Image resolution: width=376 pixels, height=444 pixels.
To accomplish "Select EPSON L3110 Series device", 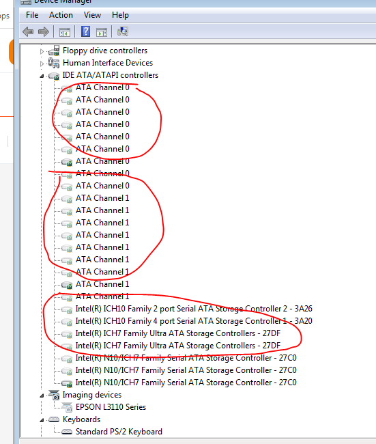I will (111, 407).
